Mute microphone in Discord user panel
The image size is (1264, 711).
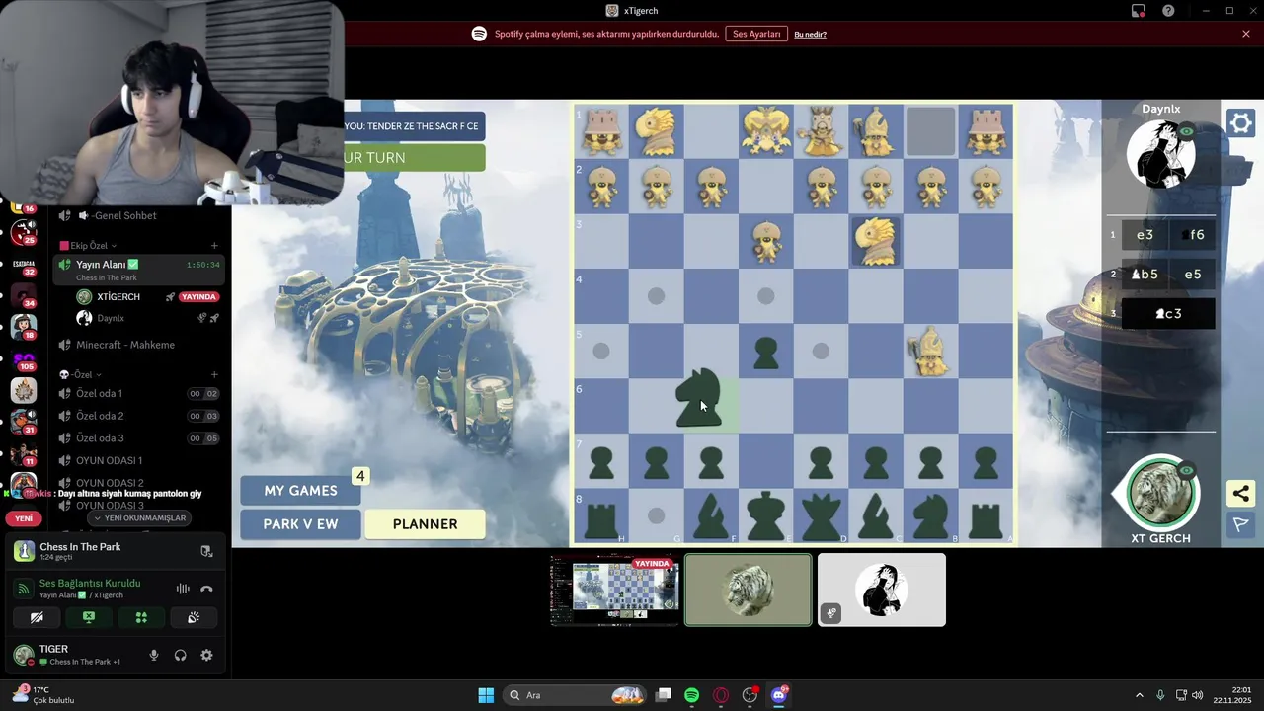coord(153,655)
